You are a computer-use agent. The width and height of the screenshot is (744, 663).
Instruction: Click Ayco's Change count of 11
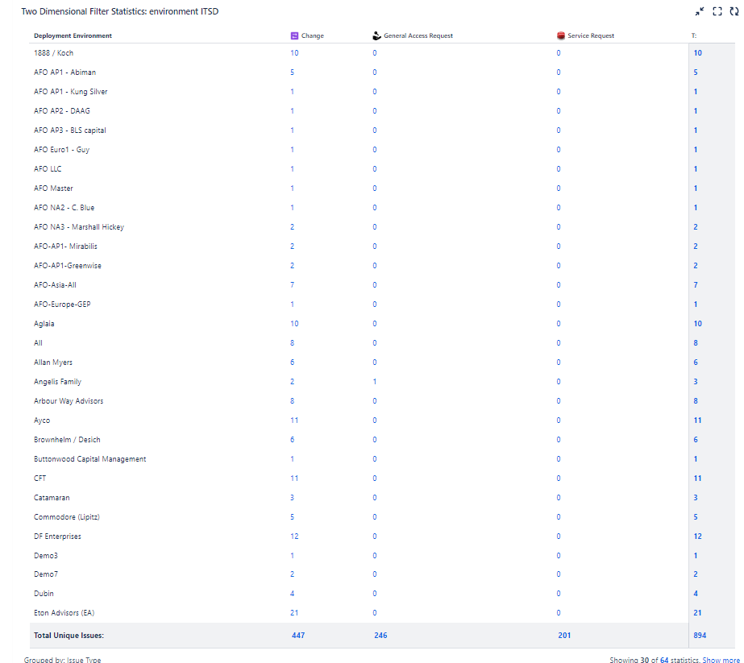pos(293,420)
